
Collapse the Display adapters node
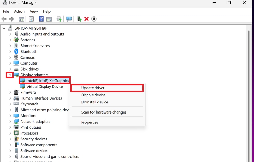10,75
